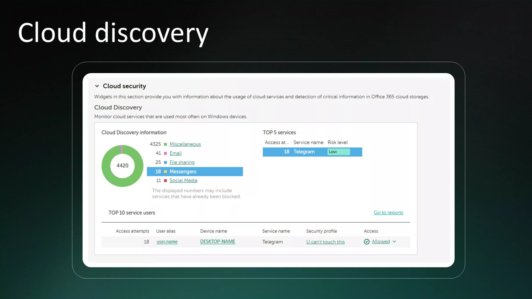This screenshot has width=532, height=299.
Task: Click the 41 count next to Email
Action: (x=158, y=153)
